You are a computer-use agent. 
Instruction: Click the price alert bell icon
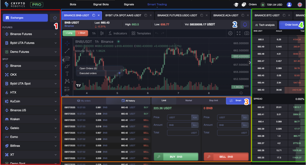(x=245, y=24)
